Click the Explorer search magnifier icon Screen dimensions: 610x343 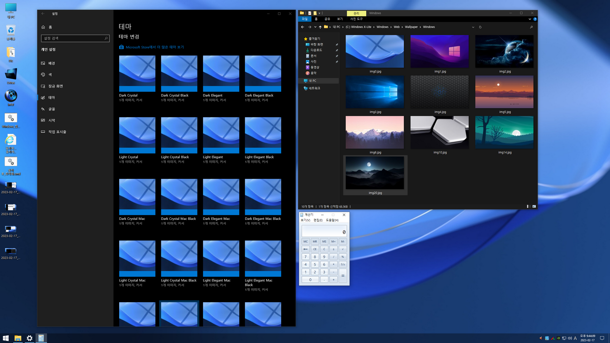click(531, 27)
